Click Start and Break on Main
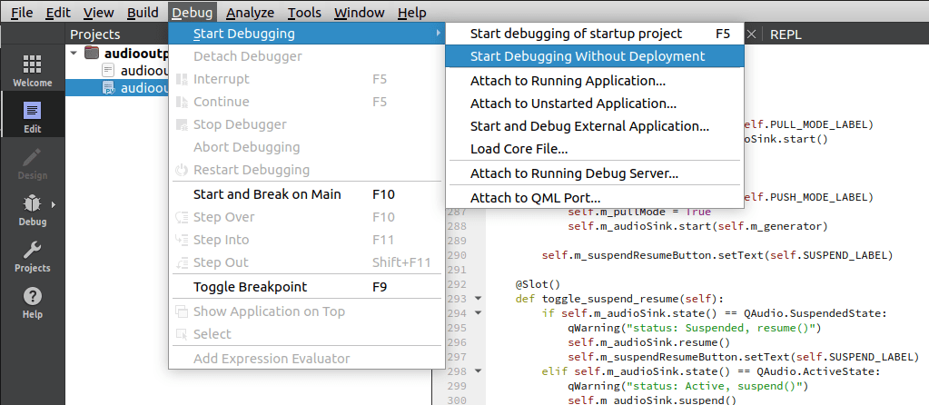 tap(267, 194)
